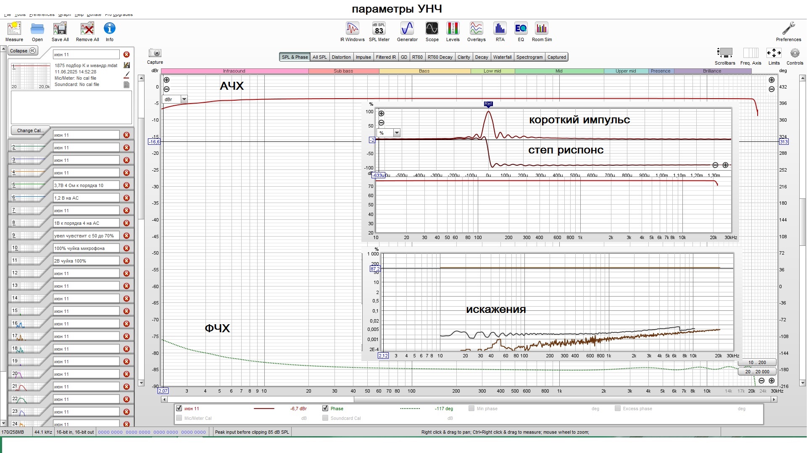
Task: Uncheck the Phase trace checkbox
Action: [325, 409]
